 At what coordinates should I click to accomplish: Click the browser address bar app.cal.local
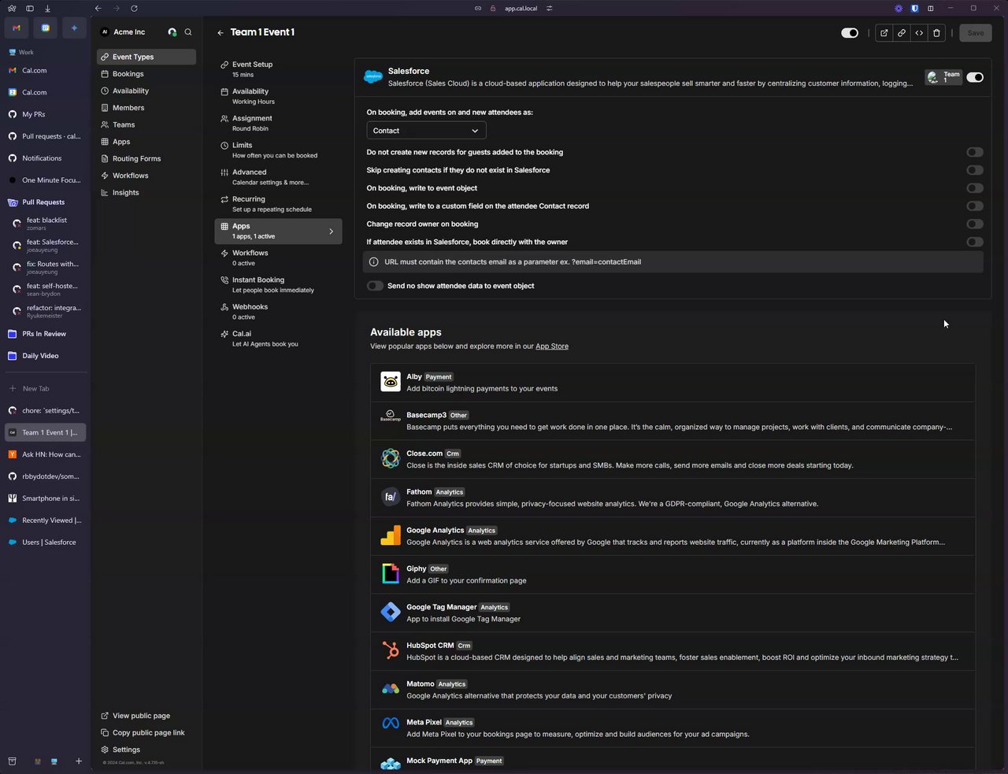coord(520,8)
